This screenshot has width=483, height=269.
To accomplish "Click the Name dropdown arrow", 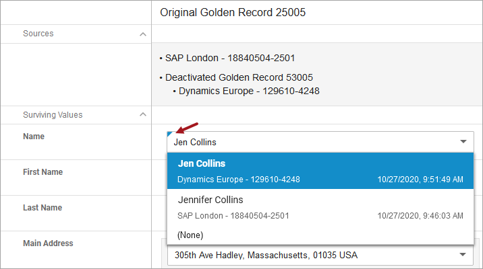I will point(463,142).
